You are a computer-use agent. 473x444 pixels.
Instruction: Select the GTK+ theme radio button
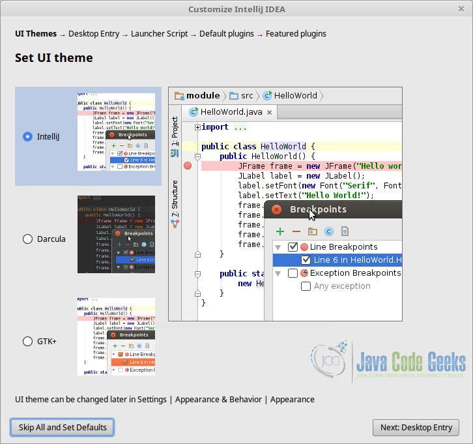[27, 342]
